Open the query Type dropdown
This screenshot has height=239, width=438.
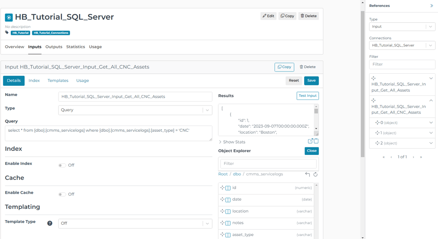point(135,110)
